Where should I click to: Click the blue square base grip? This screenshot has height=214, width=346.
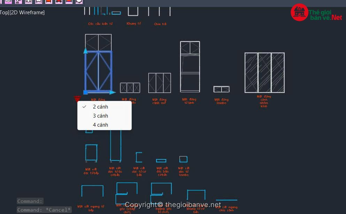point(85,93)
